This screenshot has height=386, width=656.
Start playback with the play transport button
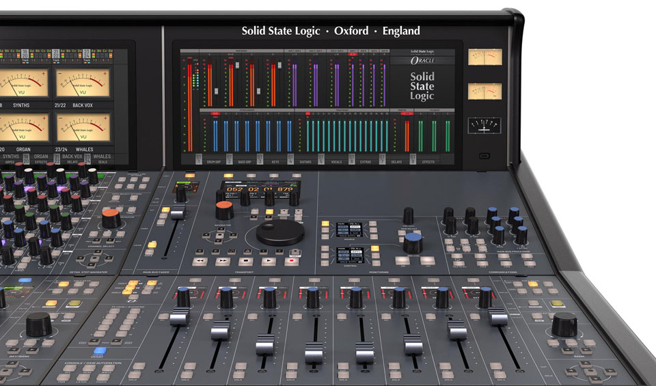click(x=269, y=261)
